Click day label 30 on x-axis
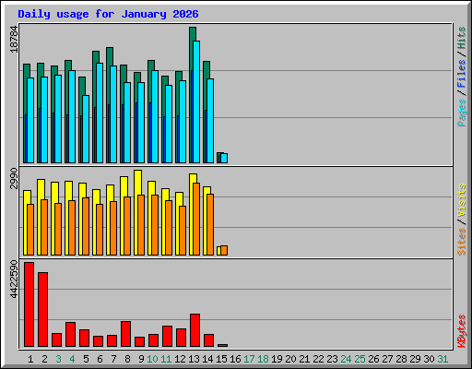The image size is (472, 369). [429, 359]
